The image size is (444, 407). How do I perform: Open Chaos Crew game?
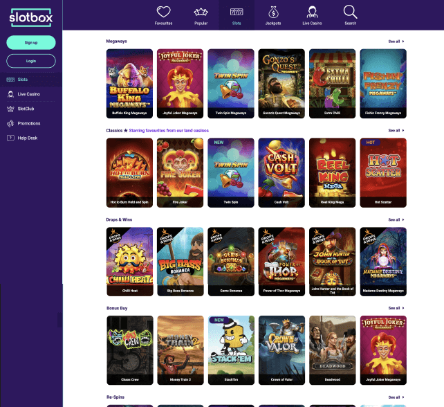tap(130, 350)
